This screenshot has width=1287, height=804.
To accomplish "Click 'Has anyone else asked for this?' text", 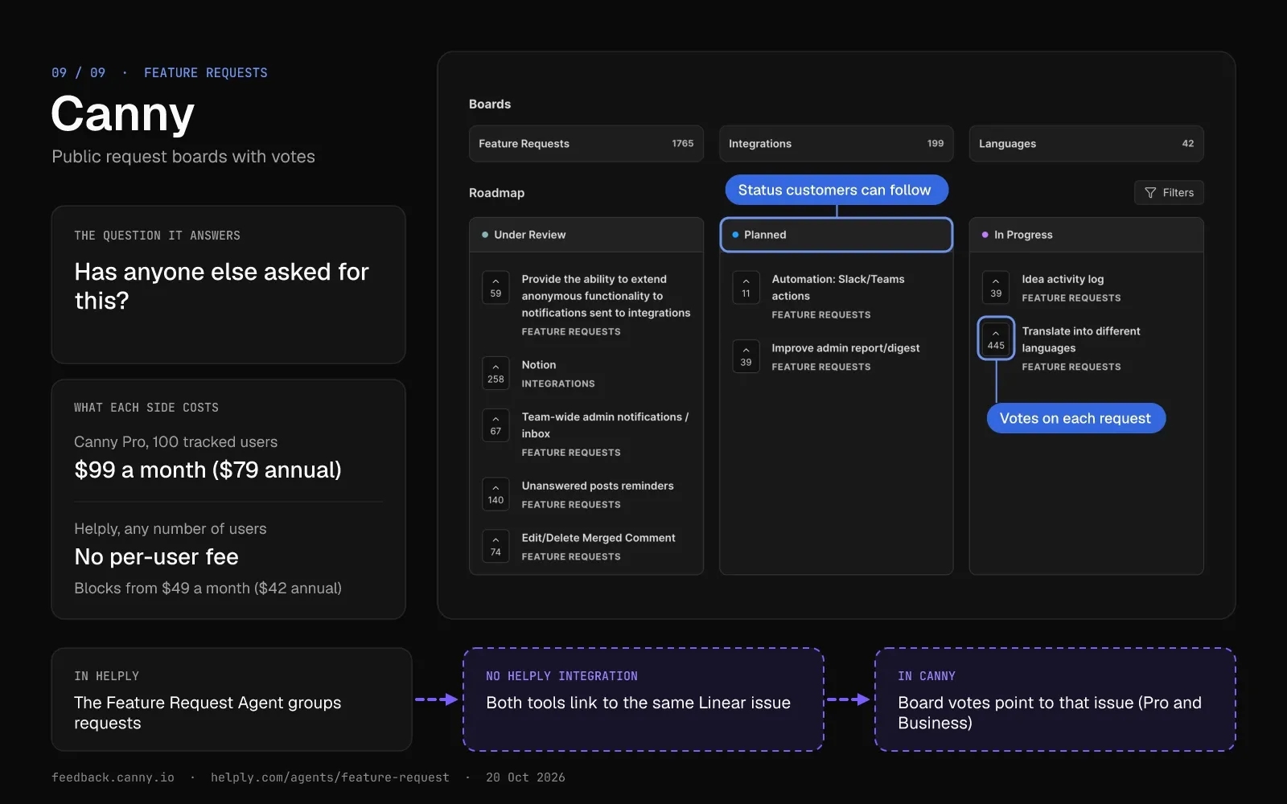I will click(221, 286).
